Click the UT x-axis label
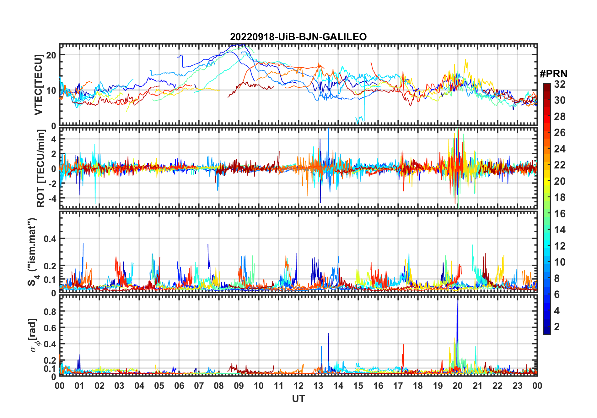The image size is (597, 418). pyautogui.click(x=298, y=399)
